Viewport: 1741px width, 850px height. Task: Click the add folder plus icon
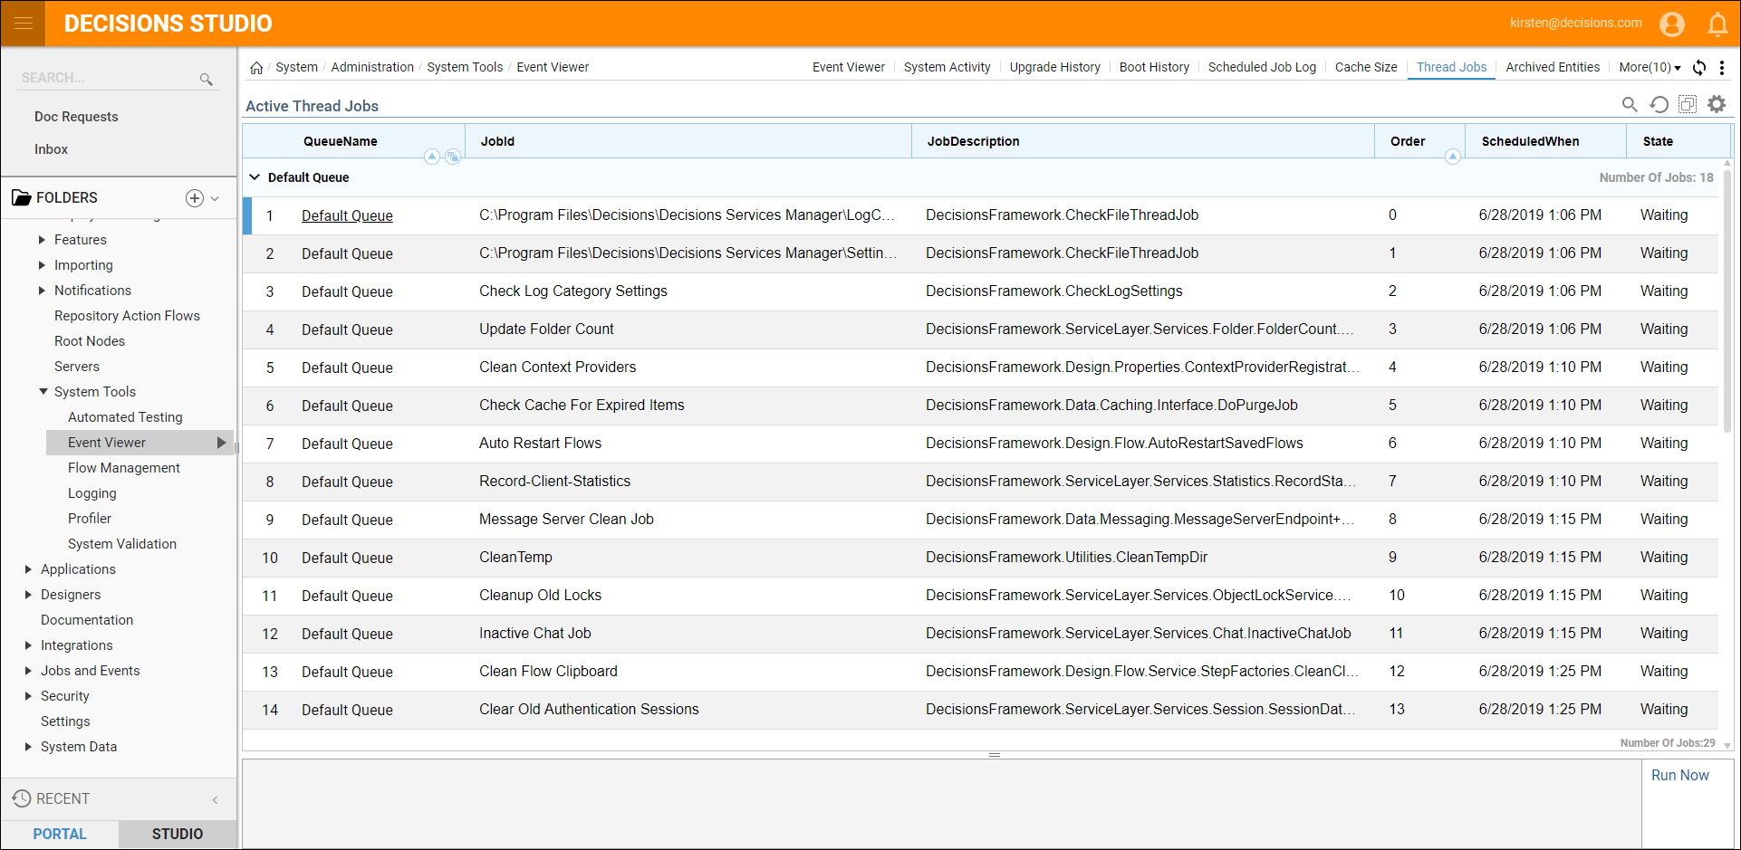click(195, 198)
